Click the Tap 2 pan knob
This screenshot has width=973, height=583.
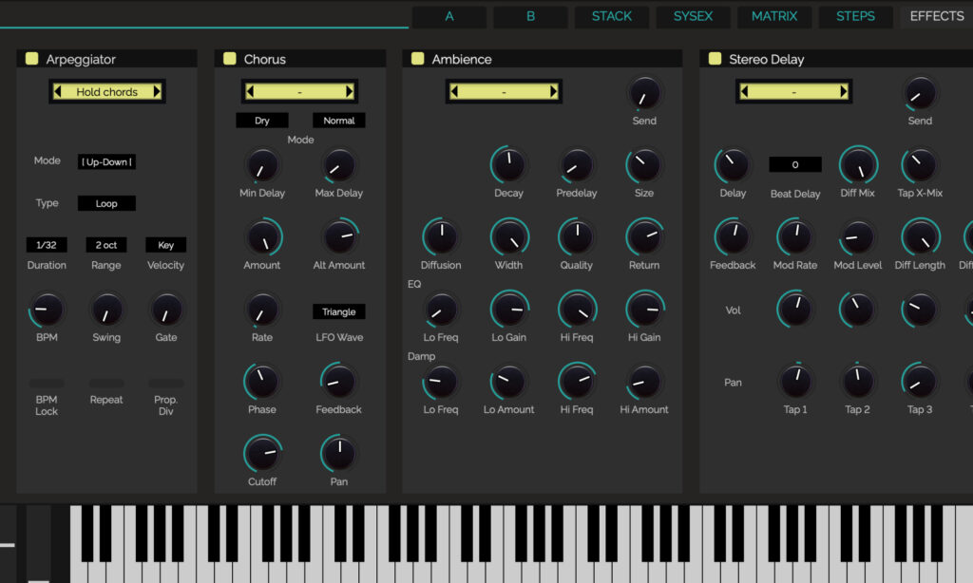[x=858, y=382]
